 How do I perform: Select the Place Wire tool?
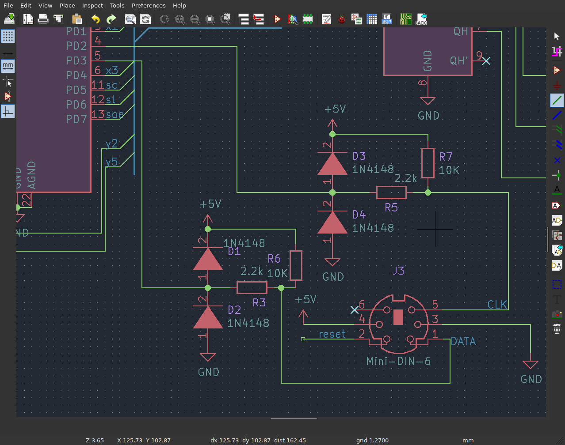(557, 100)
